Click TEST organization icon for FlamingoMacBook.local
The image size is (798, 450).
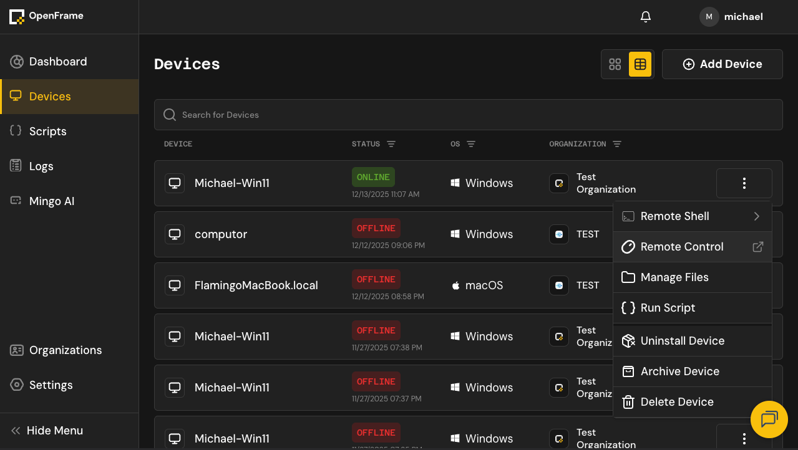click(559, 285)
